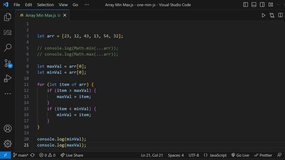
Task: Click line number 21 in gutter
Action: [26, 145]
